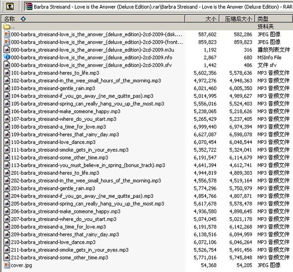This screenshot has height=272, width=293.
Task: Sort by the 大小 column header
Action: 202,19
